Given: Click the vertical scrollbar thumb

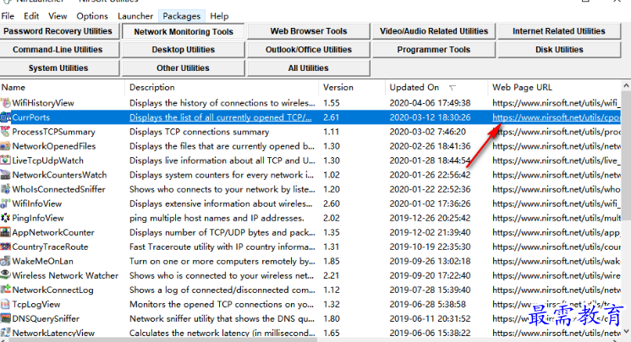Looking at the screenshot, I should tap(626, 155).
